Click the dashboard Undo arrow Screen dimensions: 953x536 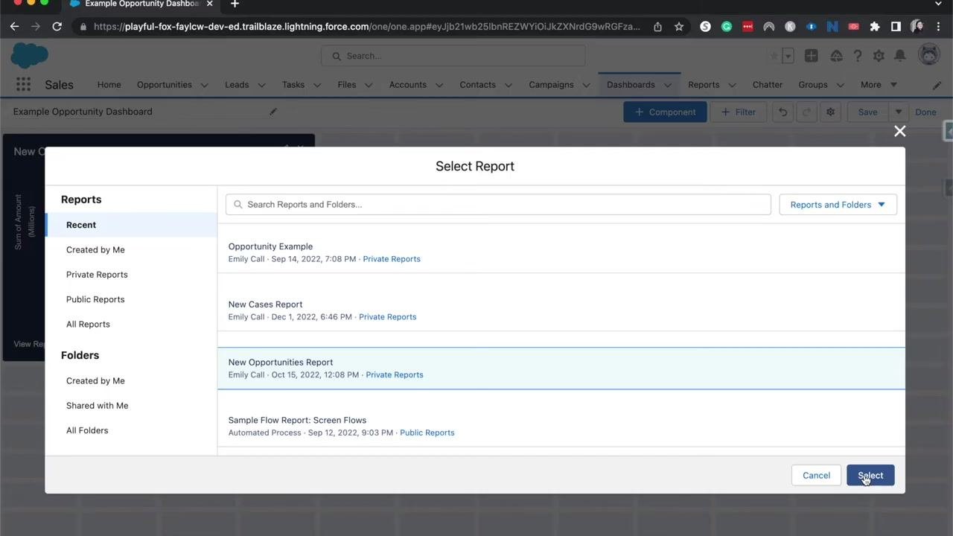783,112
